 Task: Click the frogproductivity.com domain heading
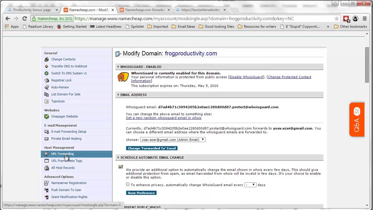[191, 53]
